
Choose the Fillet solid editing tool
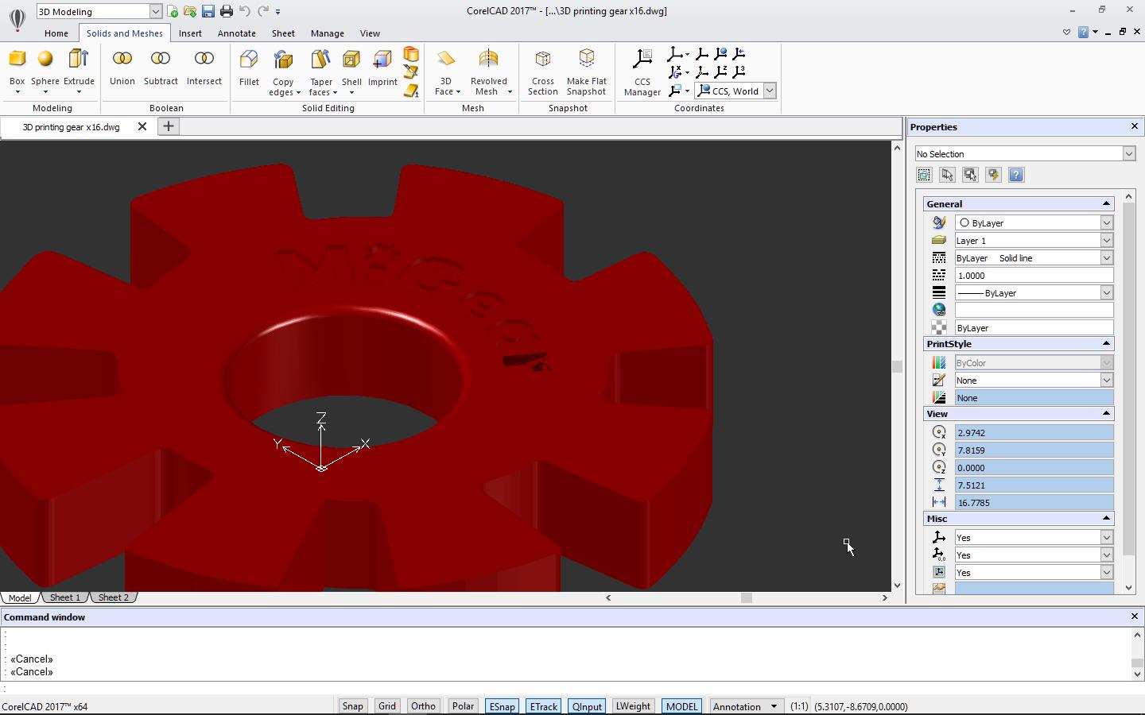pyautogui.click(x=249, y=68)
